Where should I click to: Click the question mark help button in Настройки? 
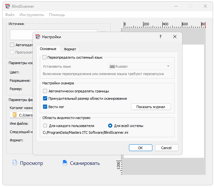(x=160, y=37)
